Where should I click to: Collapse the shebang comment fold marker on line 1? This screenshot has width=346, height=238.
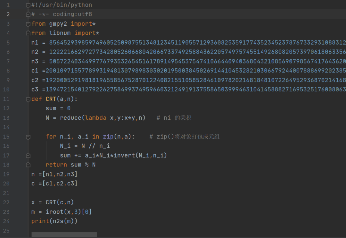(28, 5)
